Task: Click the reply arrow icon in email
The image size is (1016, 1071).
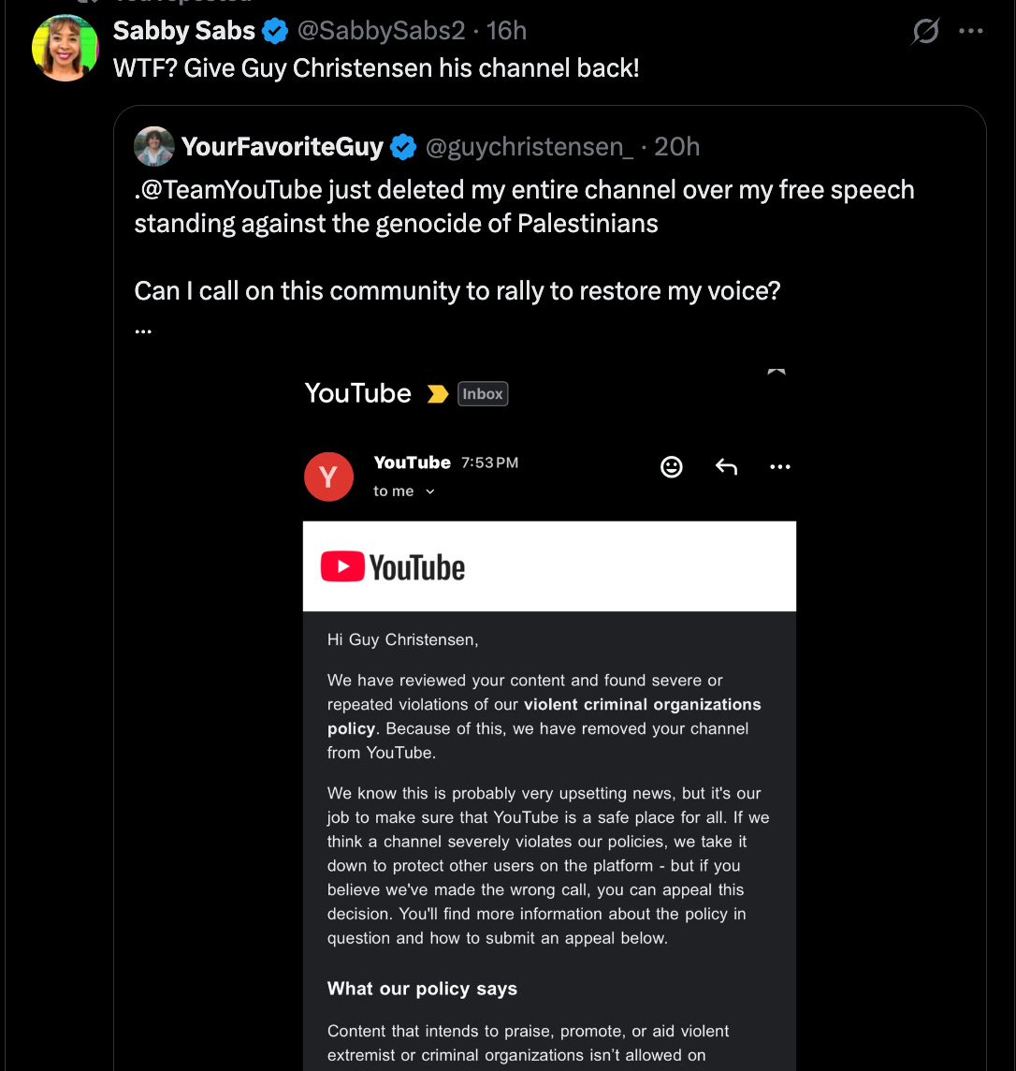Action: click(x=726, y=466)
